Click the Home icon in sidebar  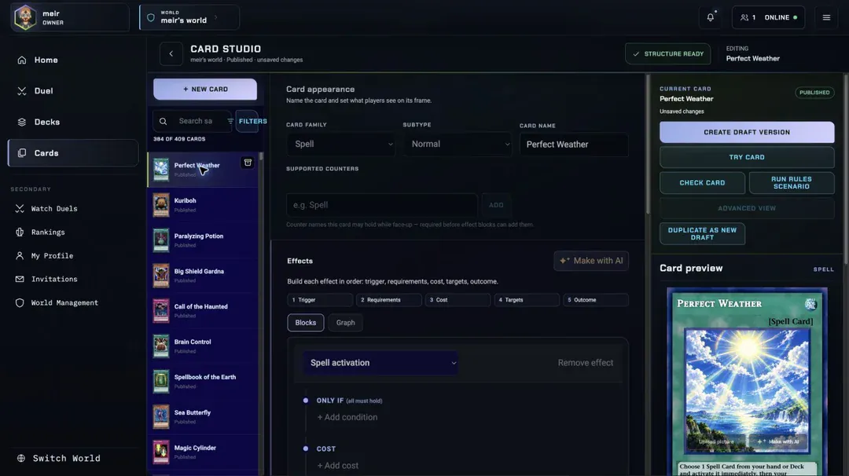click(22, 60)
